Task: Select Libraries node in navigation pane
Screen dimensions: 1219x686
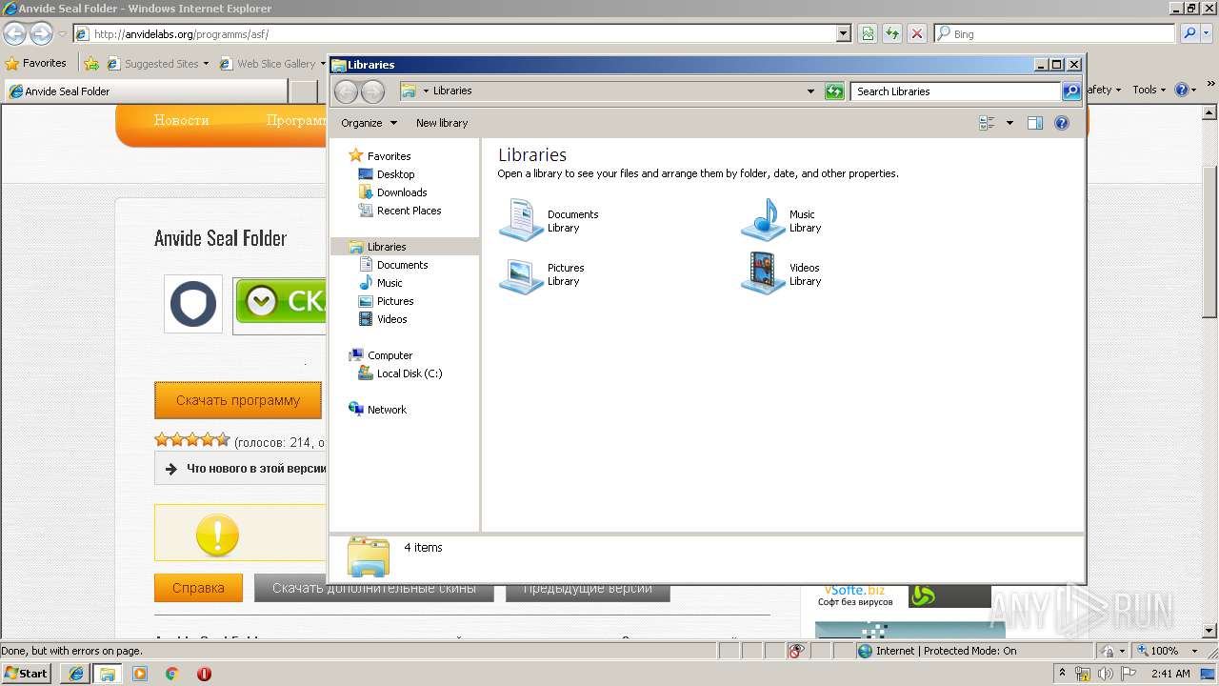Action: [x=387, y=247]
